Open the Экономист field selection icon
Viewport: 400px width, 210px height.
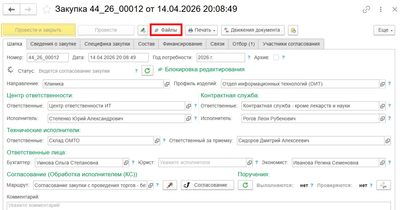[382, 163]
